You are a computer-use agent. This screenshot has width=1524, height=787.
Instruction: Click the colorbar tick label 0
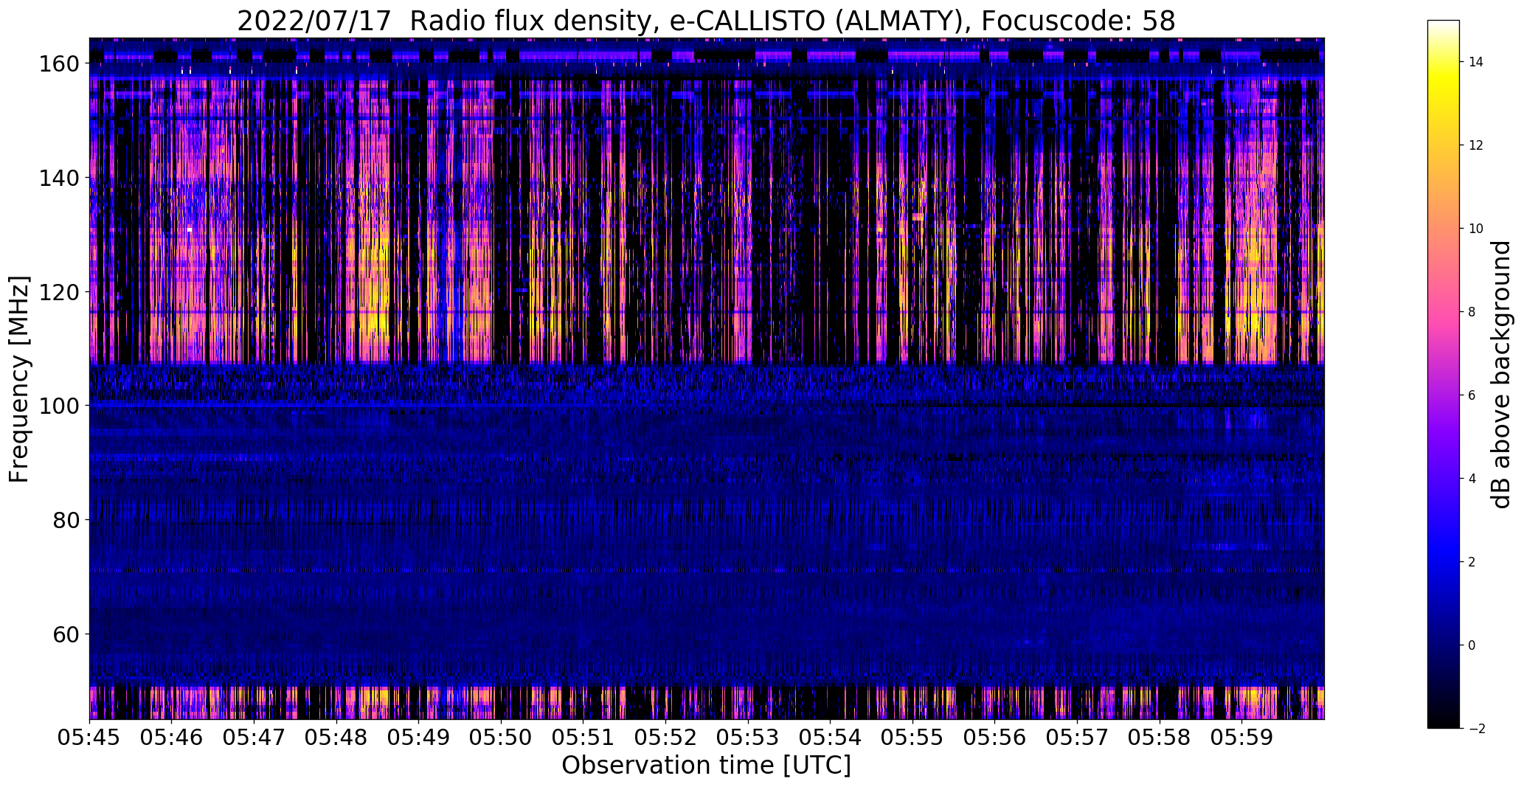1472,645
